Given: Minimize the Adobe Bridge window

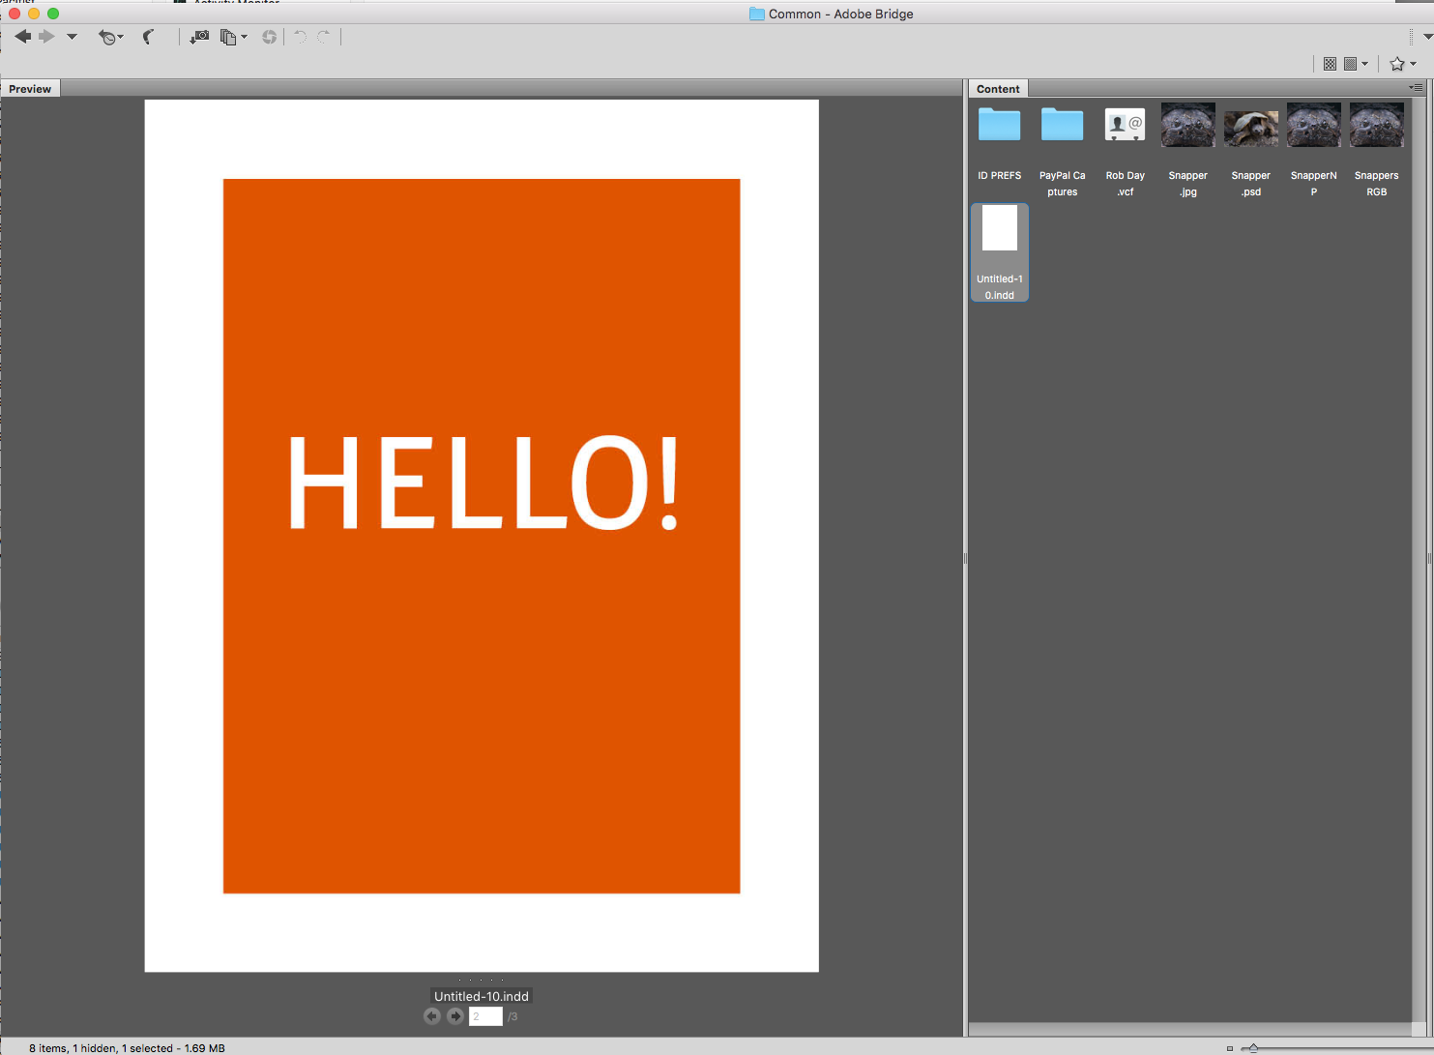Looking at the screenshot, I should pos(34,14).
